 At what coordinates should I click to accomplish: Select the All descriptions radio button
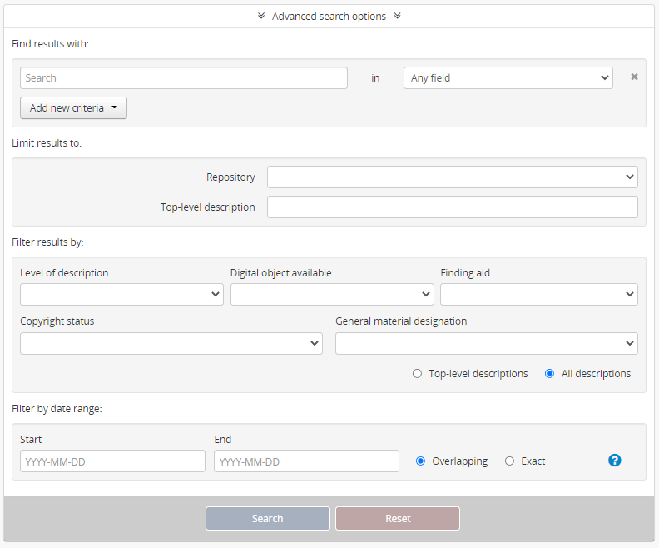click(549, 374)
